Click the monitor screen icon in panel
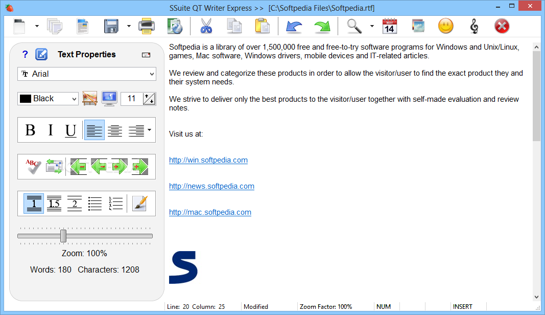Screen dimensions: 545x315 coord(109,99)
